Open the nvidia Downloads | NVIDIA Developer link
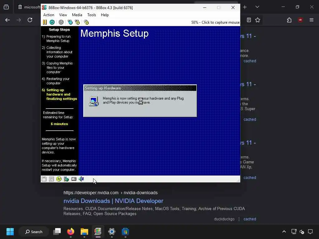Viewport: 319px width, 239px height. coord(113,201)
